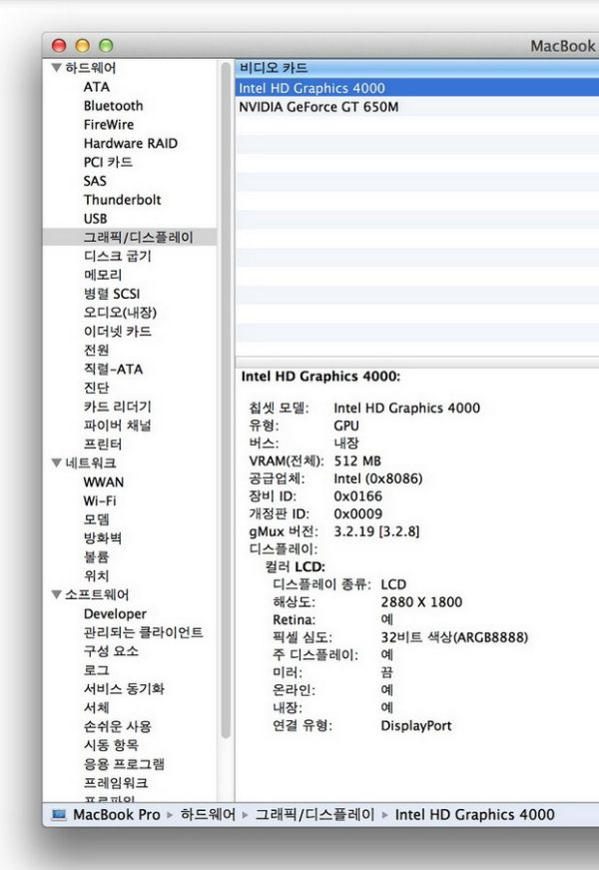This screenshot has height=870, width=599.
Task: Collapse the 하드웨어 section triangle
Action: coord(56,68)
